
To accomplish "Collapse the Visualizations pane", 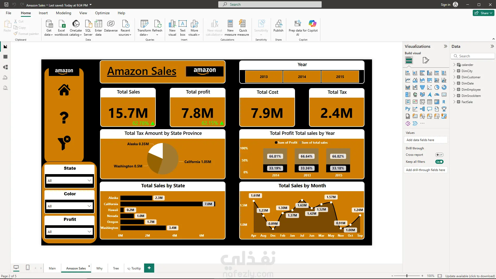I will click(x=445, y=46).
